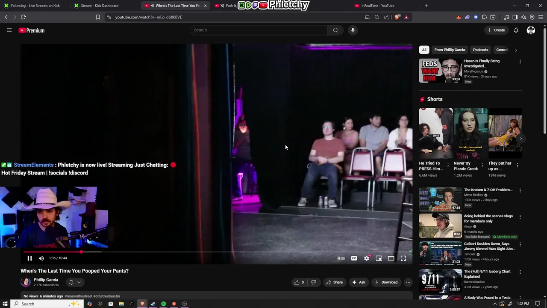Open the account avatar menu
The width and height of the screenshot is (547, 308).
531,30
